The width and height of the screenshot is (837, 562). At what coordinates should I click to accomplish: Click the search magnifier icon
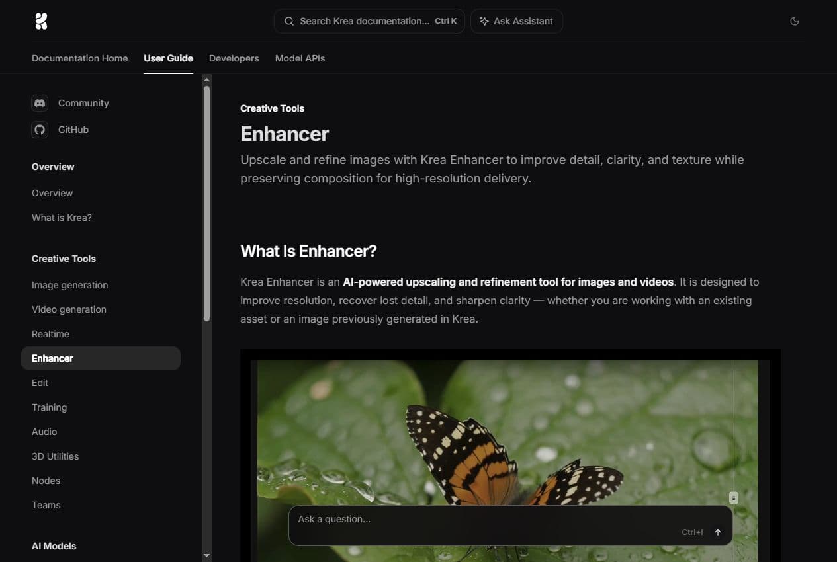pyautogui.click(x=289, y=21)
